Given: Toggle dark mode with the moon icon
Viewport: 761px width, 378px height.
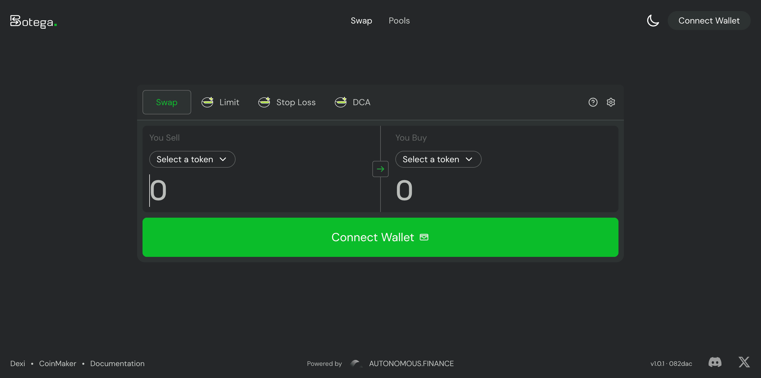Looking at the screenshot, I should tap(653, 21).
